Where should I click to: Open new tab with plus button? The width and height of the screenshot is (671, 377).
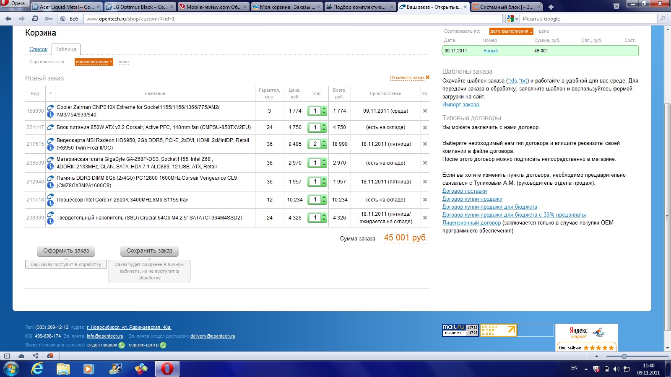(x=551, y=7)
